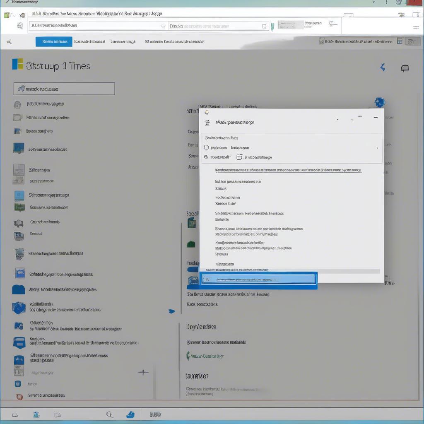Click the light-blue square icon in the left list
This screenshot has height=424, width=424.
coord(19,195)
